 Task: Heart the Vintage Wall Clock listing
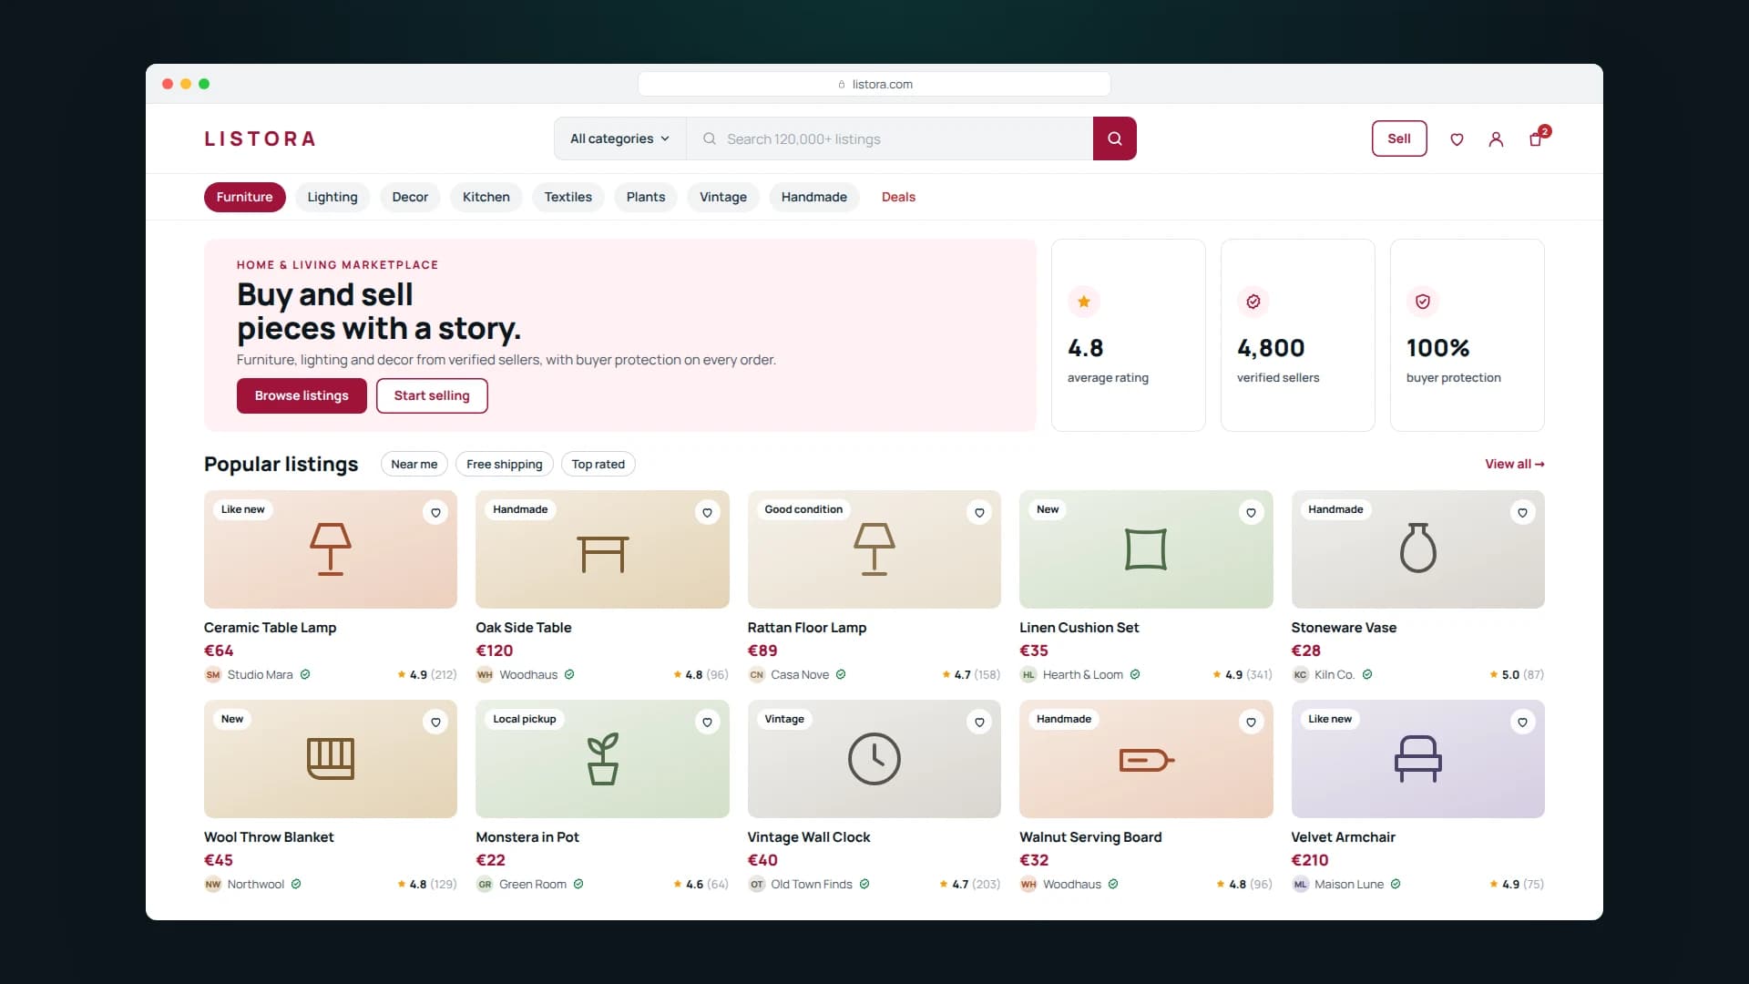point(979,723)
